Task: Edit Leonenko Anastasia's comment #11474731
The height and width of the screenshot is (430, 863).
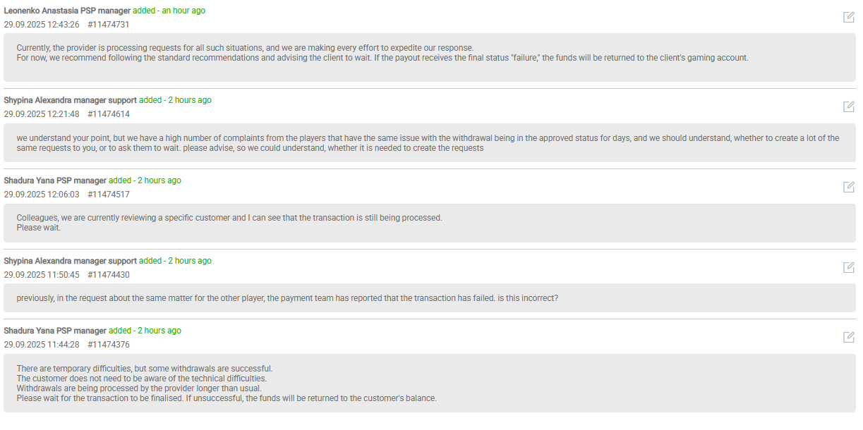Action: point(849,17)
